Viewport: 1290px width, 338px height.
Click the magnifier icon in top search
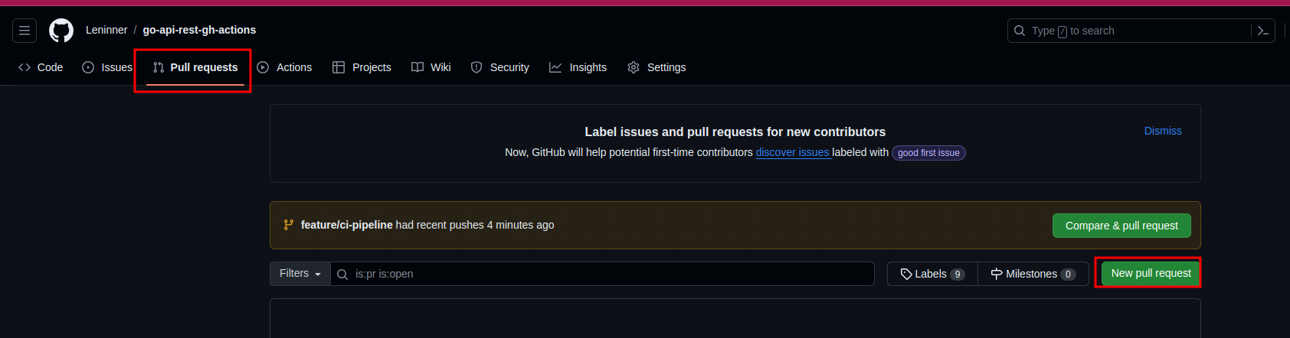click(x=1020, y=31)
